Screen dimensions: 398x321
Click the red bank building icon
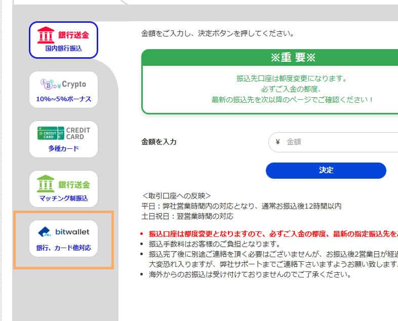click(x=46, y=35)
